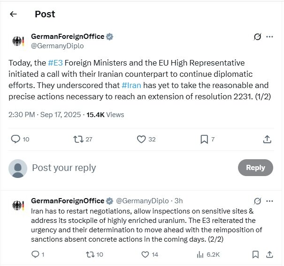Bookmark the reply post
Image resolution: width=284 pixels, height=266 pixels.
tap(255, 254)
